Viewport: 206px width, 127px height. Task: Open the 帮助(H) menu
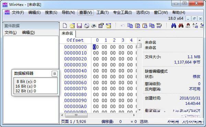[x=179, y=13]
